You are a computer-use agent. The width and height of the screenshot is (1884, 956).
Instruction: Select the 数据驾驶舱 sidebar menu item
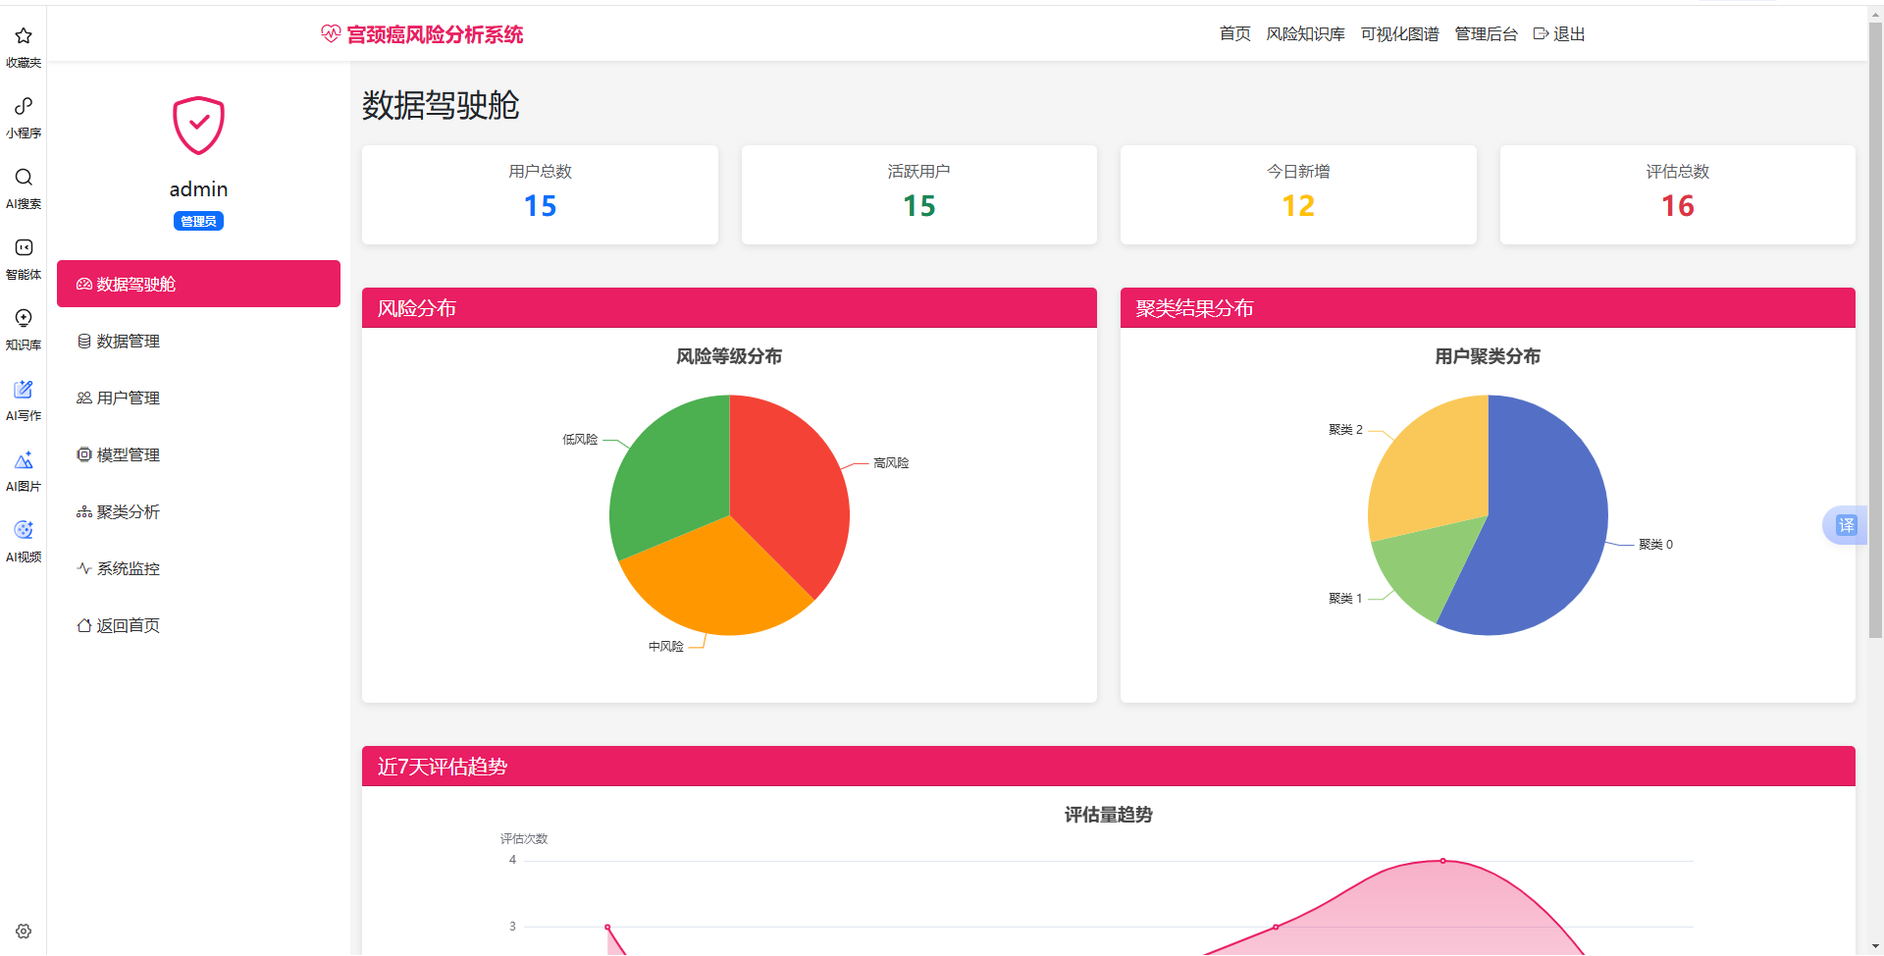click(198, 284)
